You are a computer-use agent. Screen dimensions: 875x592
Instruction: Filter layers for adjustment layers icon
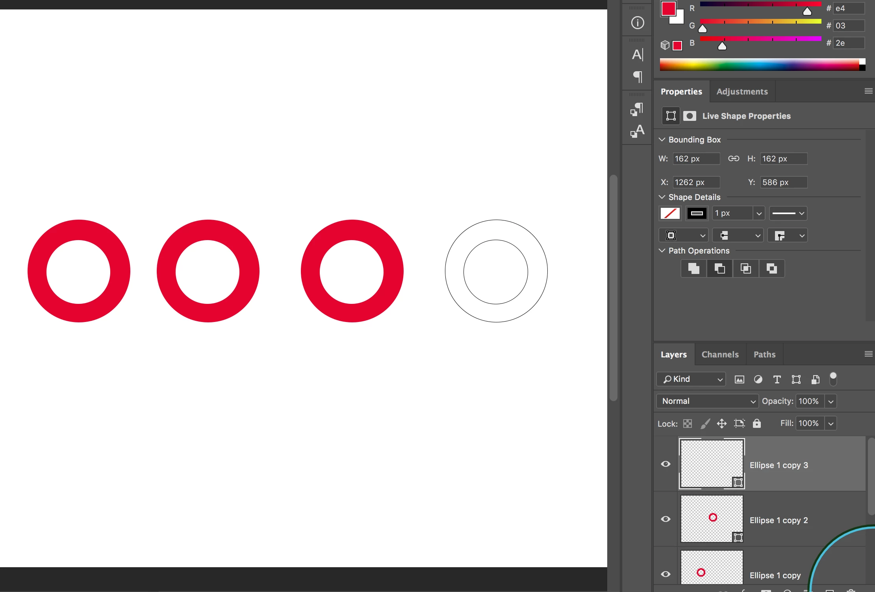click(758, 379)
